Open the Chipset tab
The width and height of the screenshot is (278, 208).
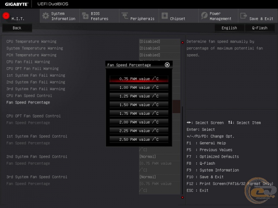click(179, 16)
